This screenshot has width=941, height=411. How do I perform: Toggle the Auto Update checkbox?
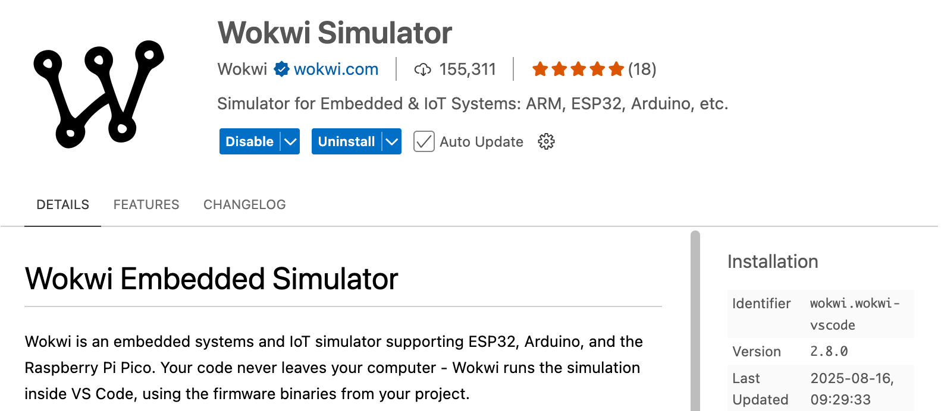(x=424, y=141)
